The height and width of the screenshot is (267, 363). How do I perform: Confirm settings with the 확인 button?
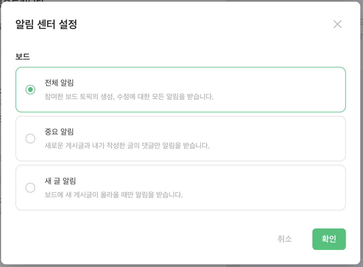329,239
